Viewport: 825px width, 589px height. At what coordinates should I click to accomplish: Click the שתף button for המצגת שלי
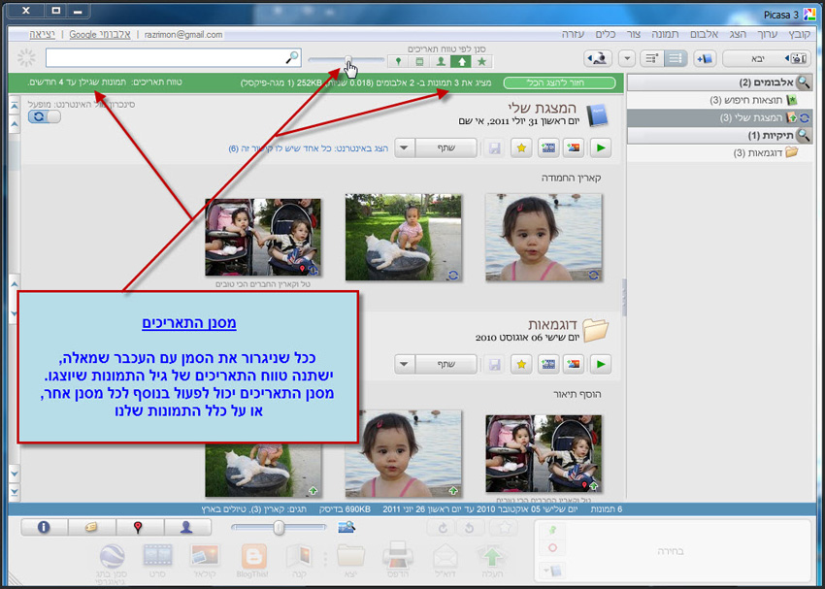tap(446, 147)
